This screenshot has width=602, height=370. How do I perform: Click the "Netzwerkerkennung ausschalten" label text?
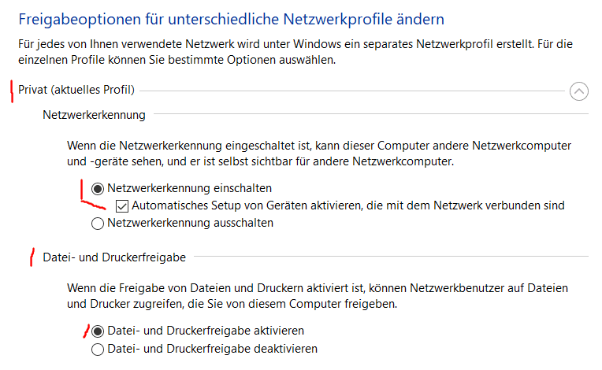(190, 223)
